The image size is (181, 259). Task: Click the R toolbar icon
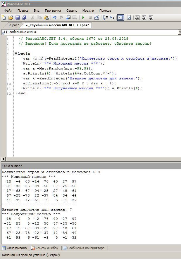(151, 18)
